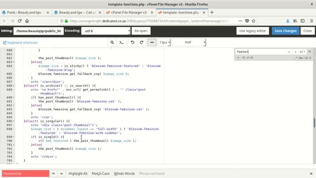316x178 pixels.
Task: Click the editor Close button
Action: coord(308,31)
